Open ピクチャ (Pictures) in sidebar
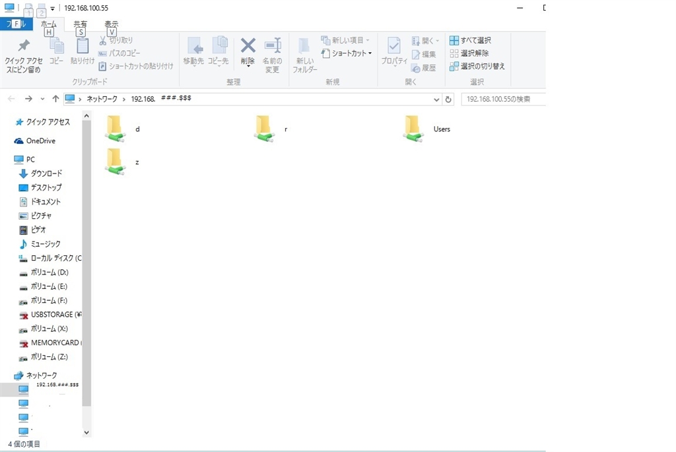 [x=36, y=216]
